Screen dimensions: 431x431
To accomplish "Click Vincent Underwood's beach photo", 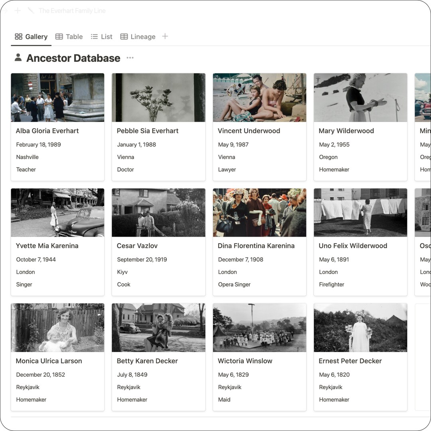I will pos(259,97).
